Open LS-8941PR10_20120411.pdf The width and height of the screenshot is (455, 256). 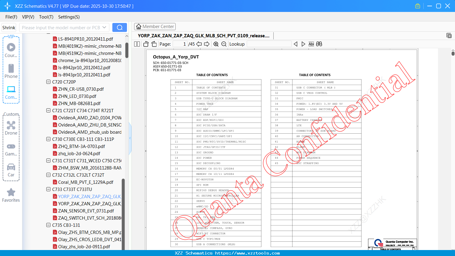(x=85, y=39)
